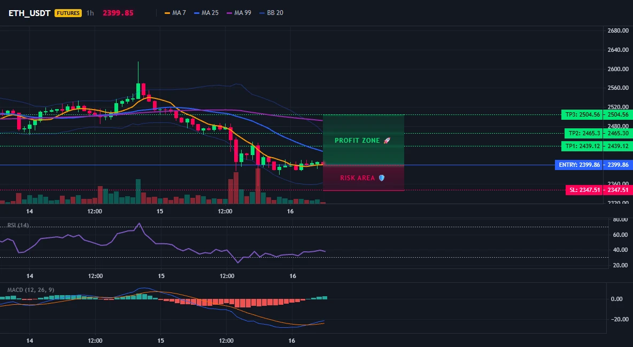
Task: Click the RSI 60.00 axis value
Action: click(620, 235)
